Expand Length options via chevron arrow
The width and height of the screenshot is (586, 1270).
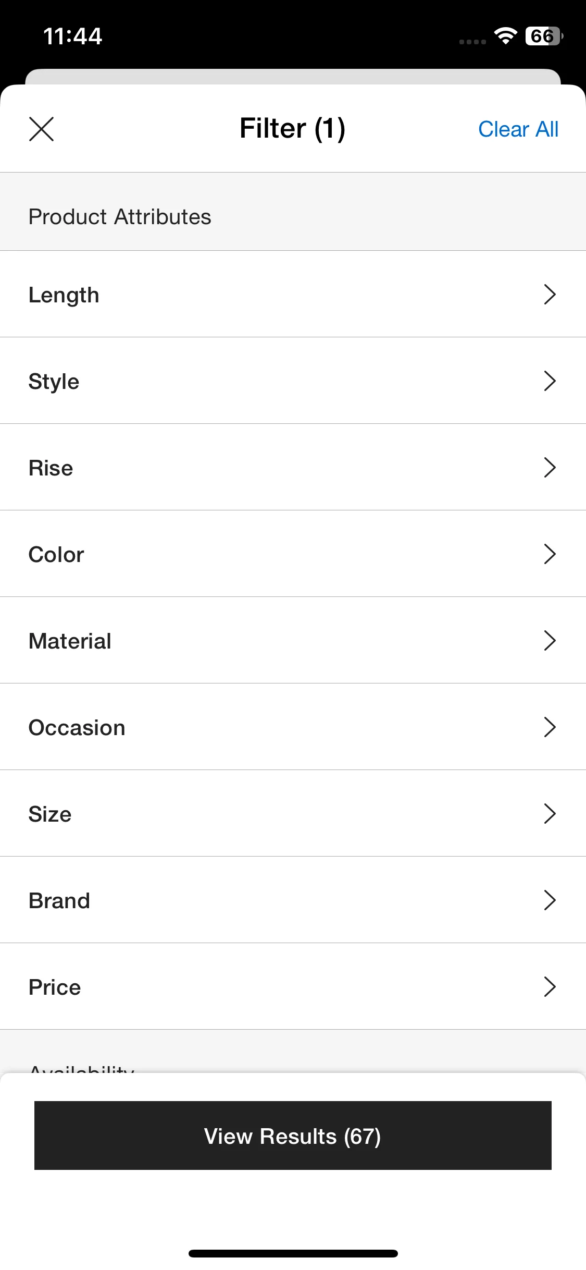point(550,295)
